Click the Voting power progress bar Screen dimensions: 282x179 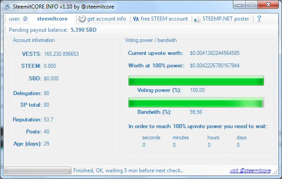tap(196, 80)
